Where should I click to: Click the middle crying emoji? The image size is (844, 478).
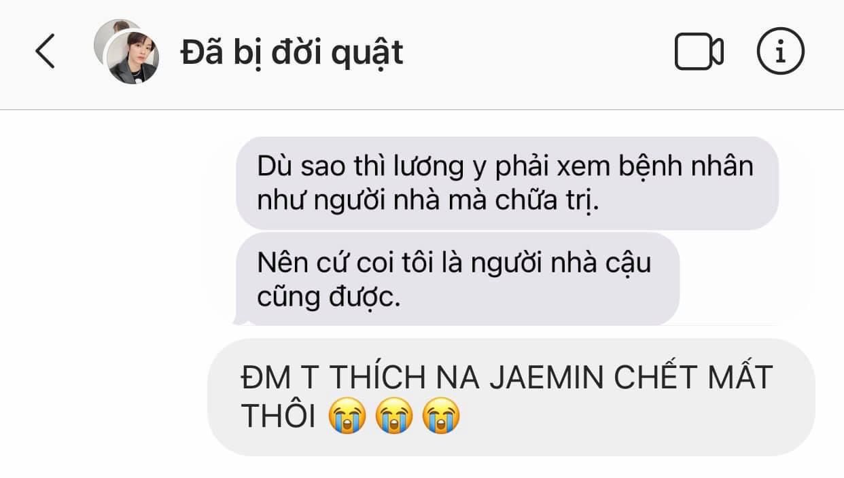click(x=394, y=416)
